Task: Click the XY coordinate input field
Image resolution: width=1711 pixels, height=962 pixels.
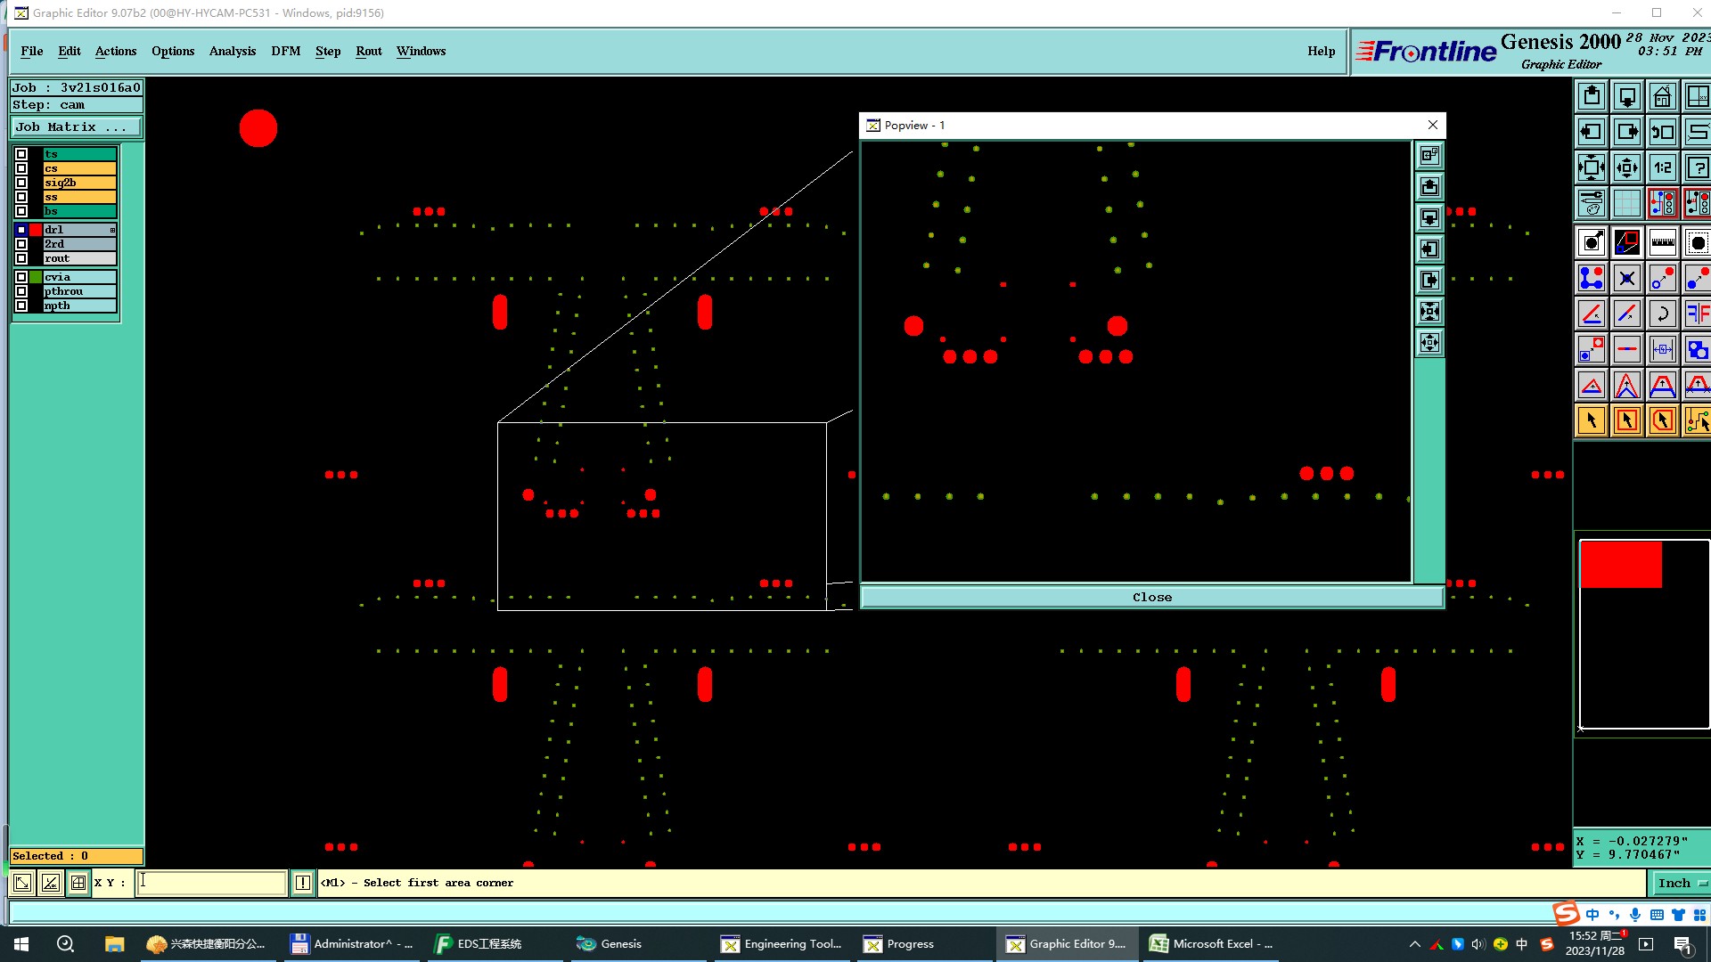Action: click(x=211, y=883)
